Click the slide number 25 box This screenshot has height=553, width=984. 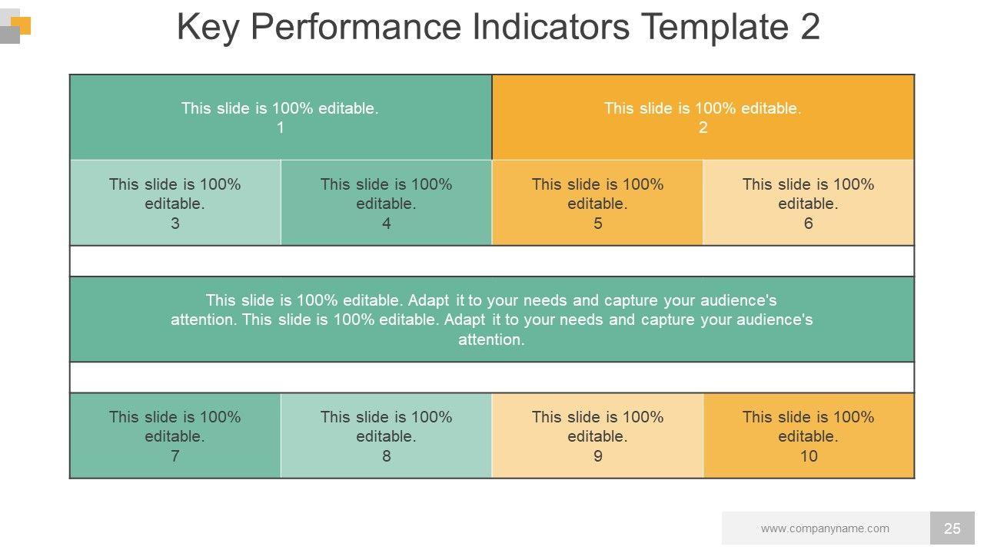coord(952,528)
